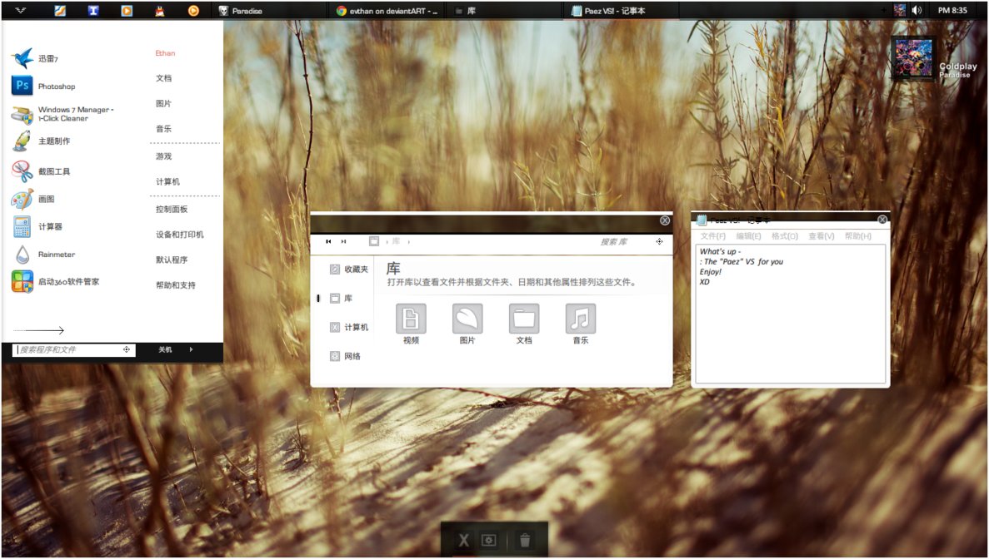
Task: Click the volume speaker icon in tray
Action: coord(917,10)
